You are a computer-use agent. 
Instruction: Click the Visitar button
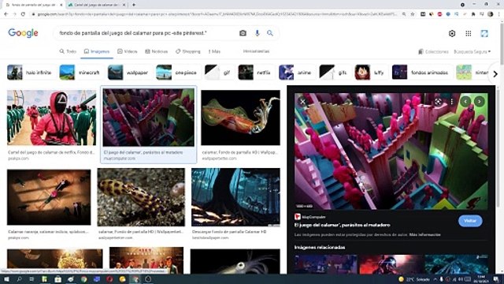(470, 221)
